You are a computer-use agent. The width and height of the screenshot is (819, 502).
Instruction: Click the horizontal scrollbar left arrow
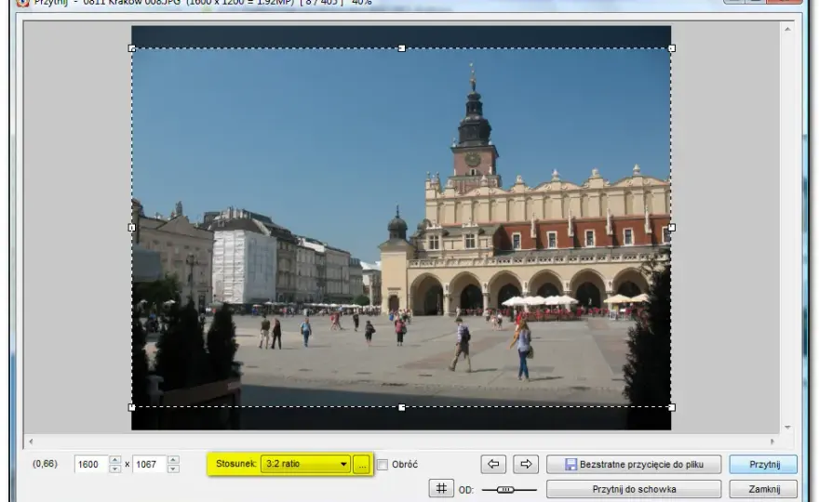click(x=31, y=442)
